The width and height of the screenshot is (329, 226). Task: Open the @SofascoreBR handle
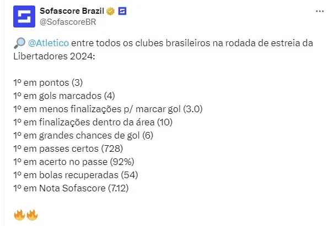pyautogui.click(x=68, y=22)
